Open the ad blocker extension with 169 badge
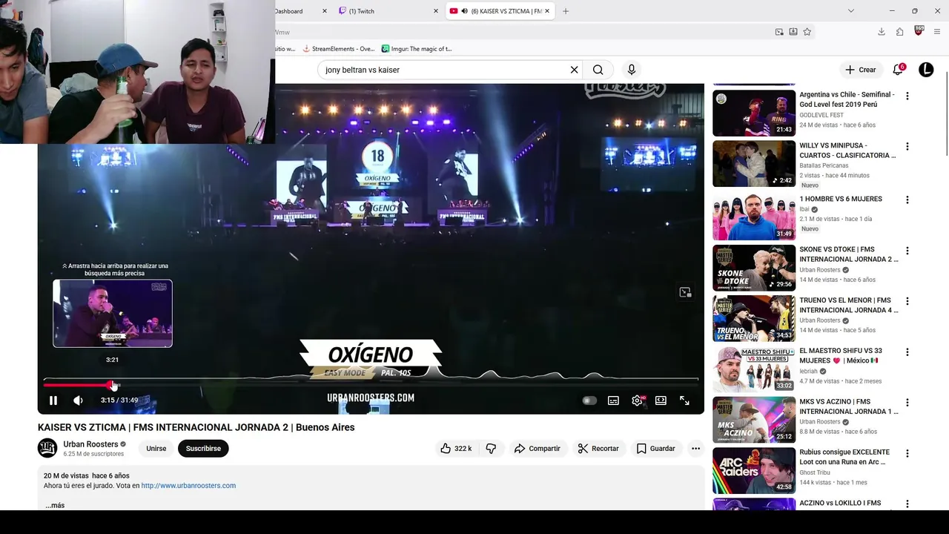 coord(919,31)
